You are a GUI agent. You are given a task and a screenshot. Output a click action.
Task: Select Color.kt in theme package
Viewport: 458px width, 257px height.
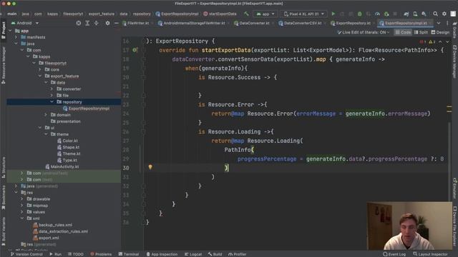(x=67, y=141)
